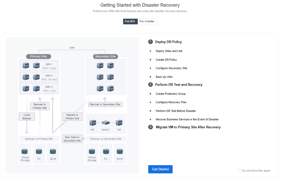Click the iSCSI storage icon under Secondary Site
The width and height of the screenshot is (286, 179).
click(120, 151)
